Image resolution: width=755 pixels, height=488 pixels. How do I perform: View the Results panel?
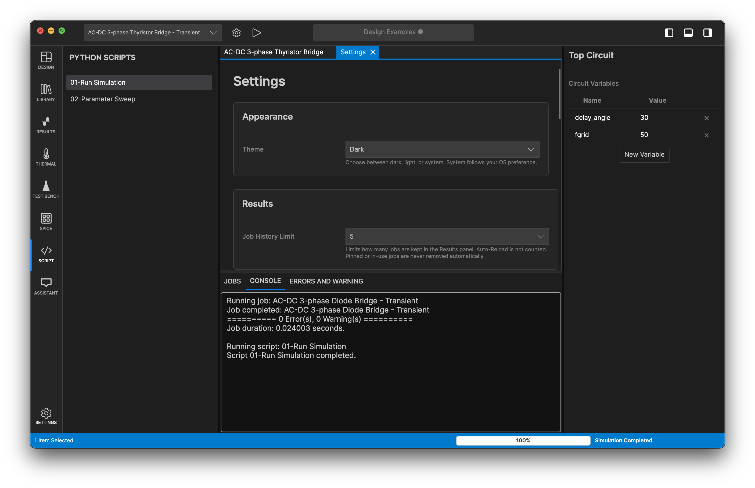pos(46,125)
